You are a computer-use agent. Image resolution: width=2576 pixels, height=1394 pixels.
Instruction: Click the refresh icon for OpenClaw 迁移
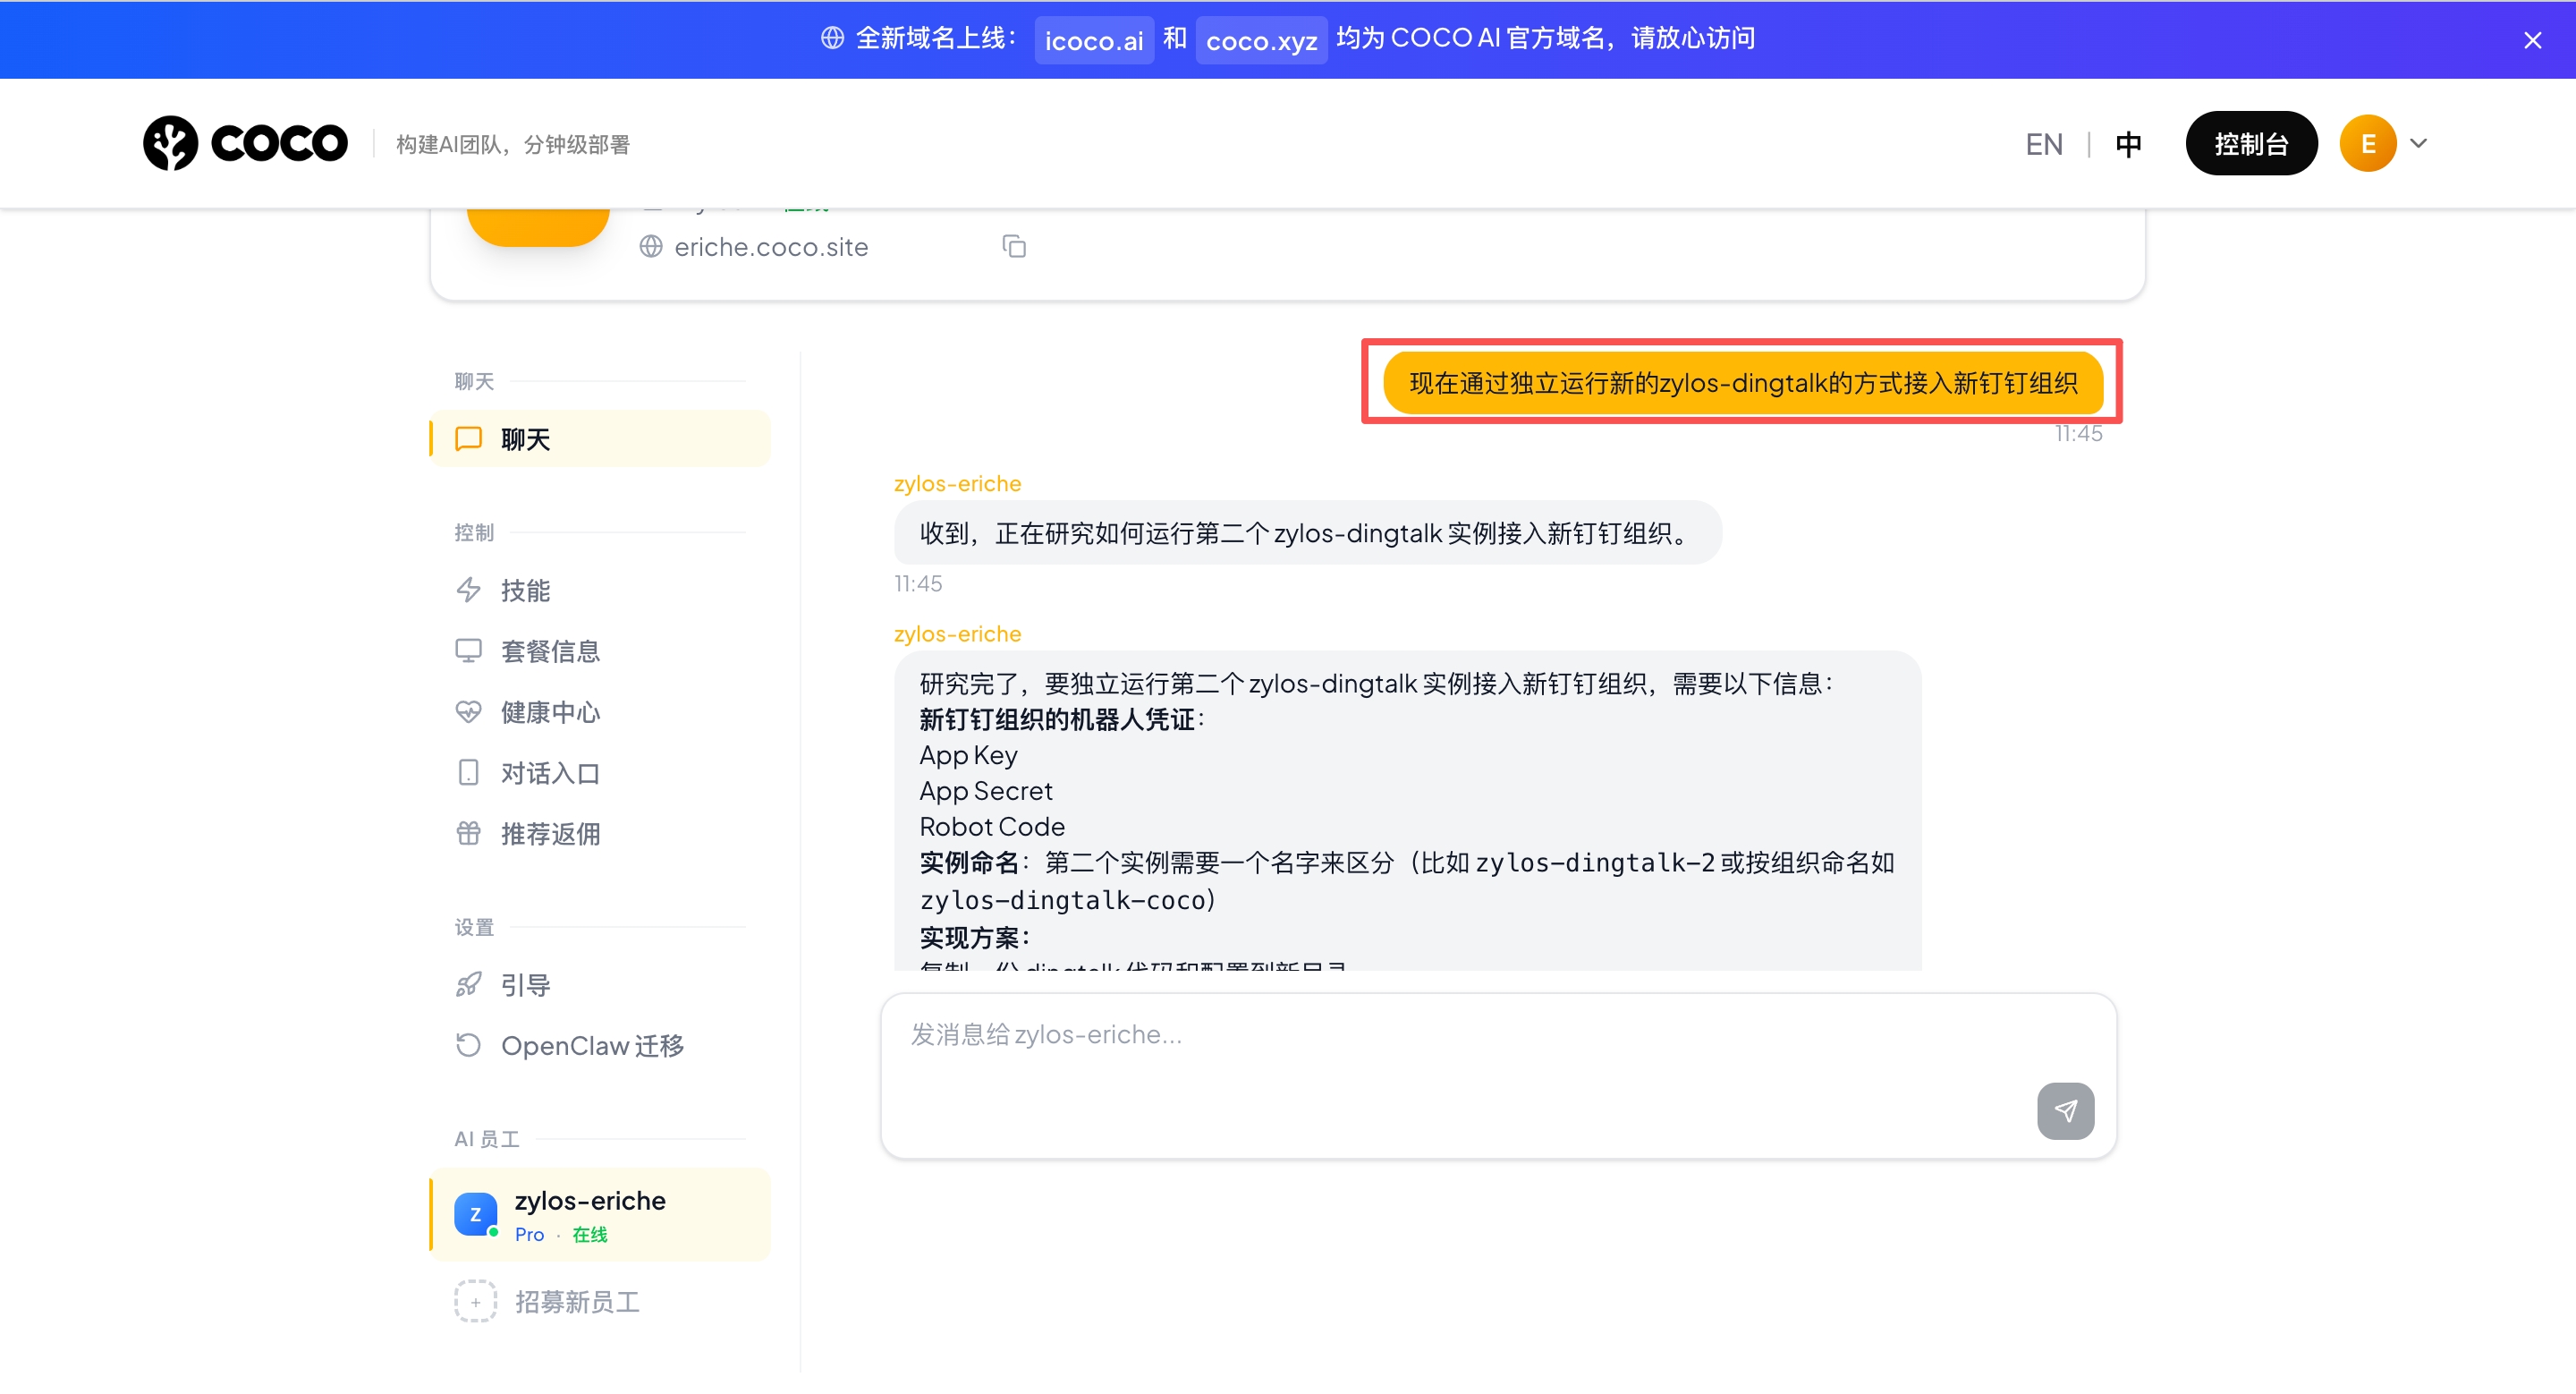(x=468, y=1046)
